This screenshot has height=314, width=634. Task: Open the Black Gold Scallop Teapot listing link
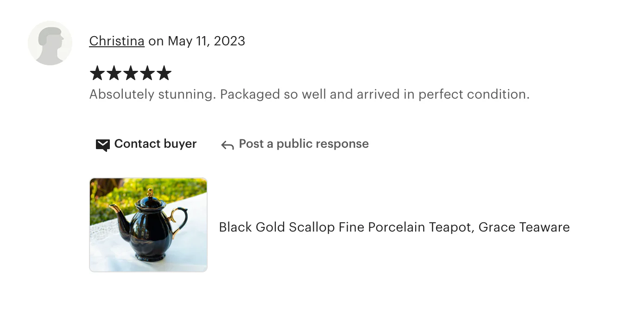(394, 227)
